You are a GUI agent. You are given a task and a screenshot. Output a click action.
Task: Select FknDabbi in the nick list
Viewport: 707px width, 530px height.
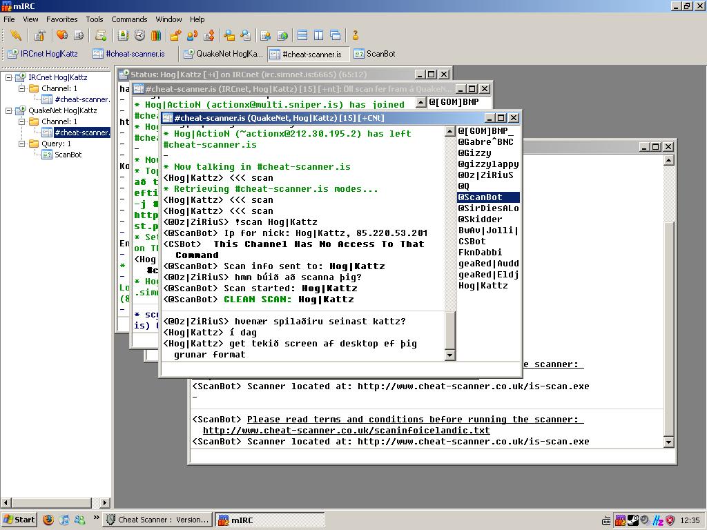point(480,253)
